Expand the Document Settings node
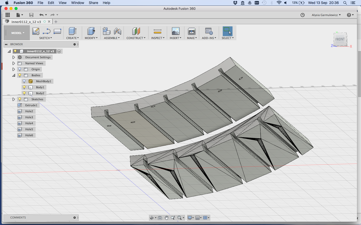Viewport: 361px width, 225px height. point(14,57)
